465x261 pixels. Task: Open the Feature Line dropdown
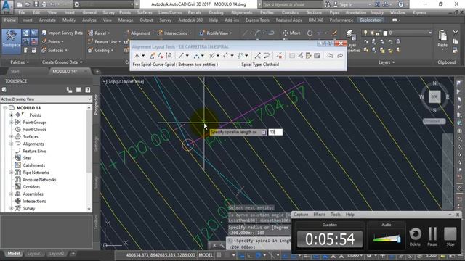pyautogui.click(x=105, y=42)
